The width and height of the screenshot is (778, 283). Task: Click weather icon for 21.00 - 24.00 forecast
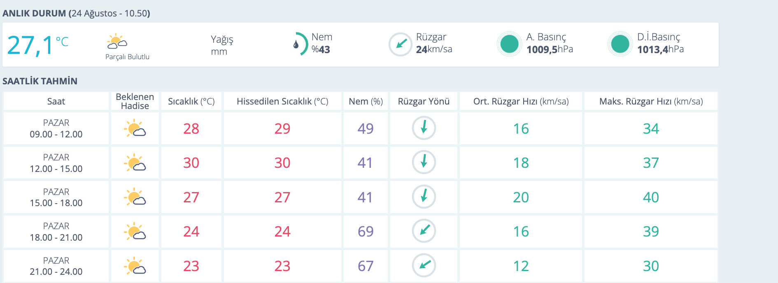pos(135,266)
